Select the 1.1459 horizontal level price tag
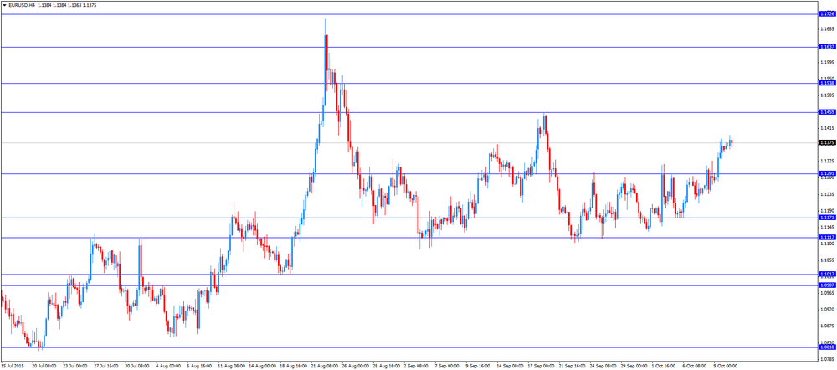This screenshot has height=370, width=837. click(827, 112)
